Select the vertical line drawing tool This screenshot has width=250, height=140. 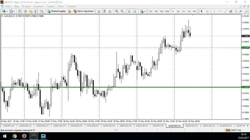[x=214, y=11]
